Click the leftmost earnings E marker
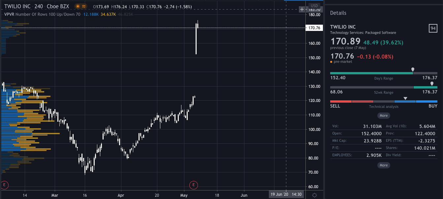 click(4, 185)
